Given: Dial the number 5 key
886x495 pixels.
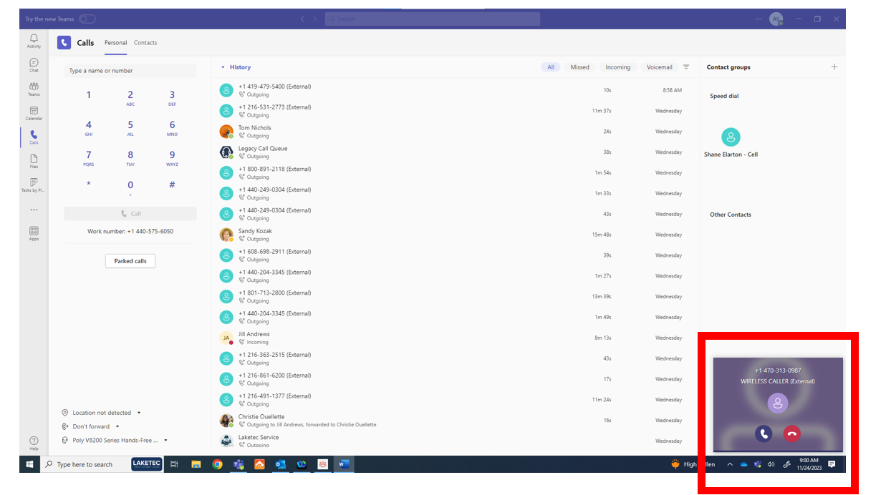Looking at the screenshot, I should (130, 127).
